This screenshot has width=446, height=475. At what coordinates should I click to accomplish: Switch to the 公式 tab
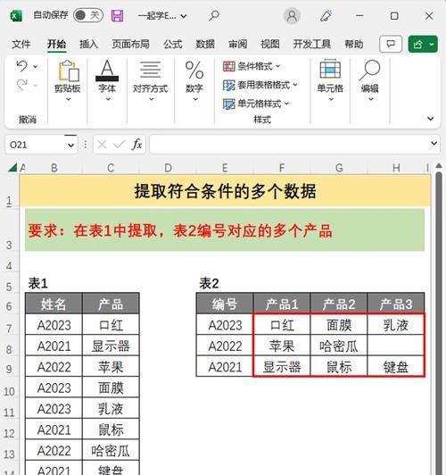pos(173,45)
